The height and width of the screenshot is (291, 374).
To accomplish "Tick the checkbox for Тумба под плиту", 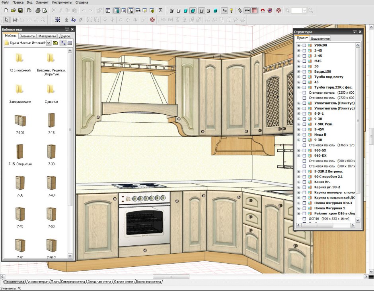I will 304,77.
